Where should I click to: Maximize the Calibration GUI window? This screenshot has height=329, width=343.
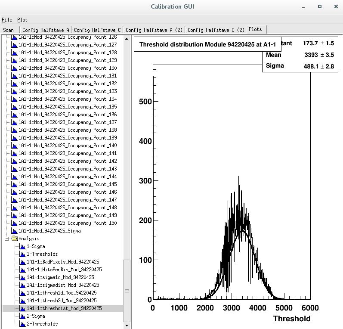click(320, 7)
